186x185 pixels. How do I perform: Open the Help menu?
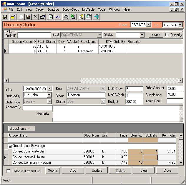tap(127, 9)
